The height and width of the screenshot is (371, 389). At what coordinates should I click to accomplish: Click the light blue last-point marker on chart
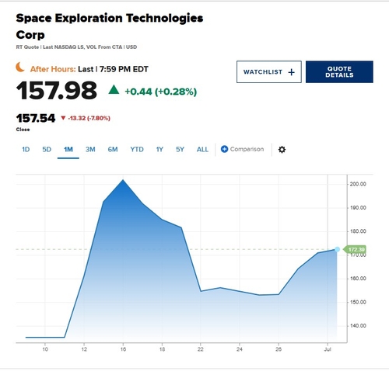pos(337,249)
